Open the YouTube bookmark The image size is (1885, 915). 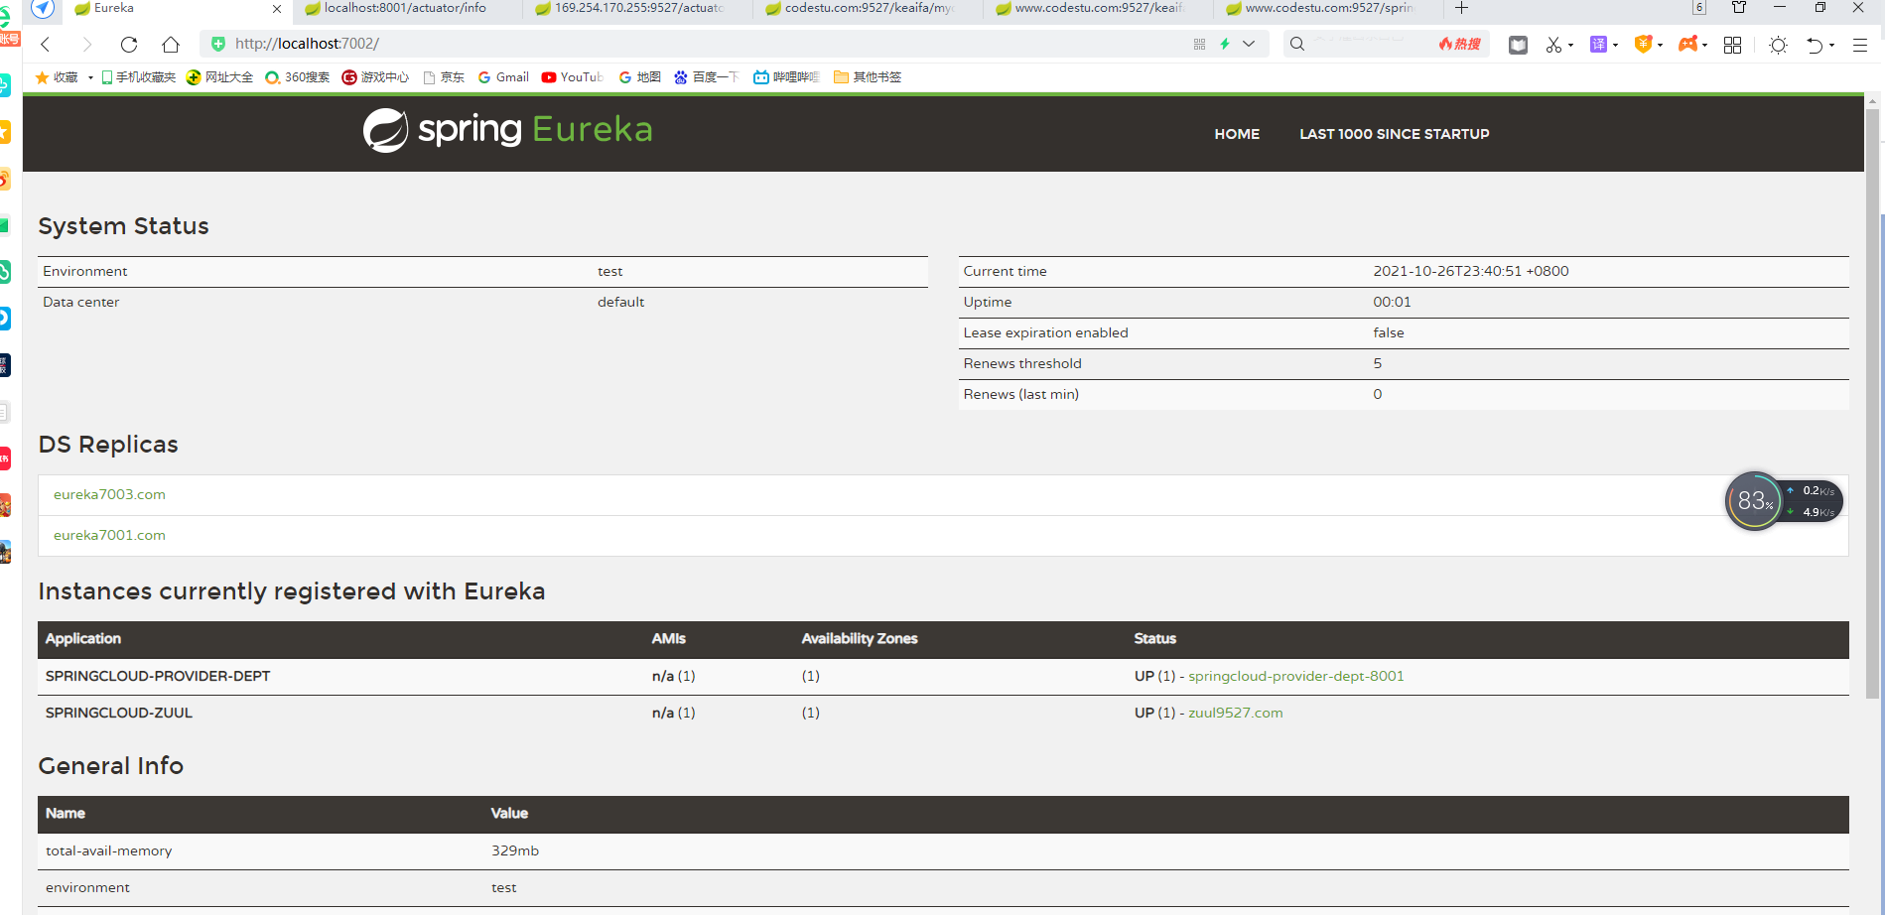573,77
